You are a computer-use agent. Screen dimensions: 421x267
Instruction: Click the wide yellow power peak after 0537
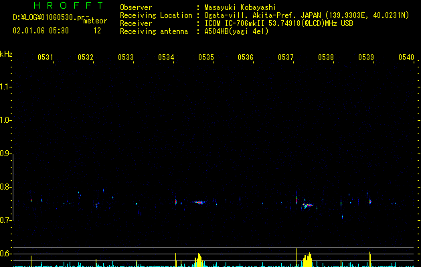(x=308, y=260)
